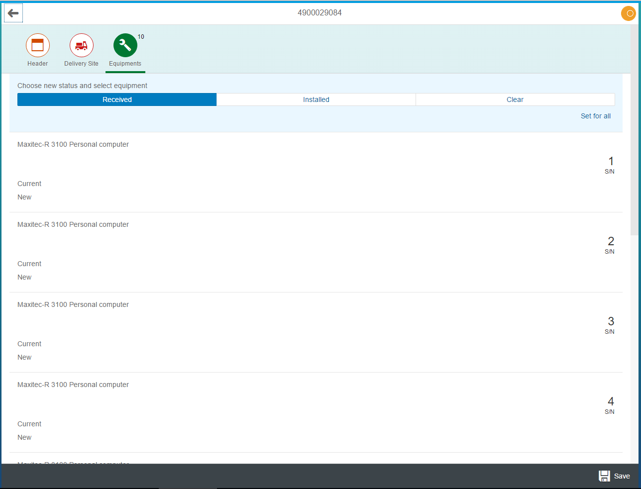Click the Equipments counter badge showing 10
641x489 pixels.
pyautogui.click(x=141, y=36)
